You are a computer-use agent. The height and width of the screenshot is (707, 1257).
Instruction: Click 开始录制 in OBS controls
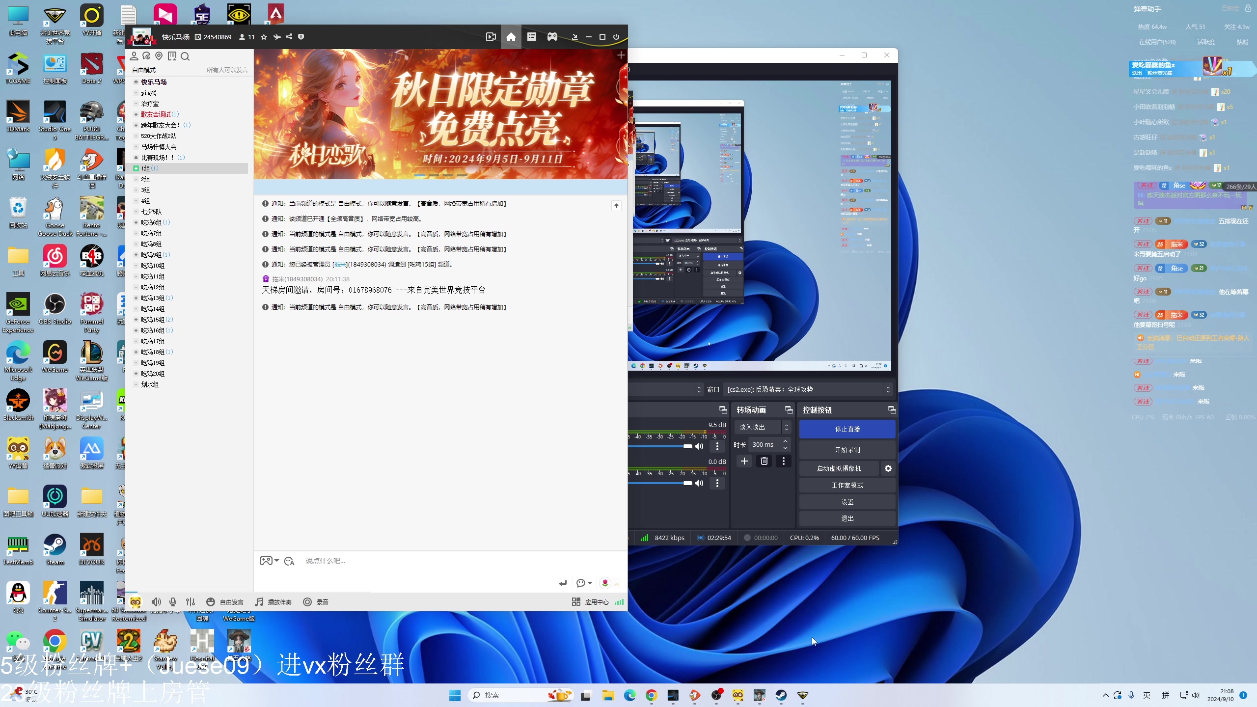(847, 450)
